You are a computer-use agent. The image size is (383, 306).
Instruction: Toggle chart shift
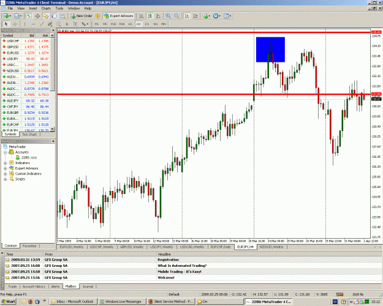tap(195, 16)
